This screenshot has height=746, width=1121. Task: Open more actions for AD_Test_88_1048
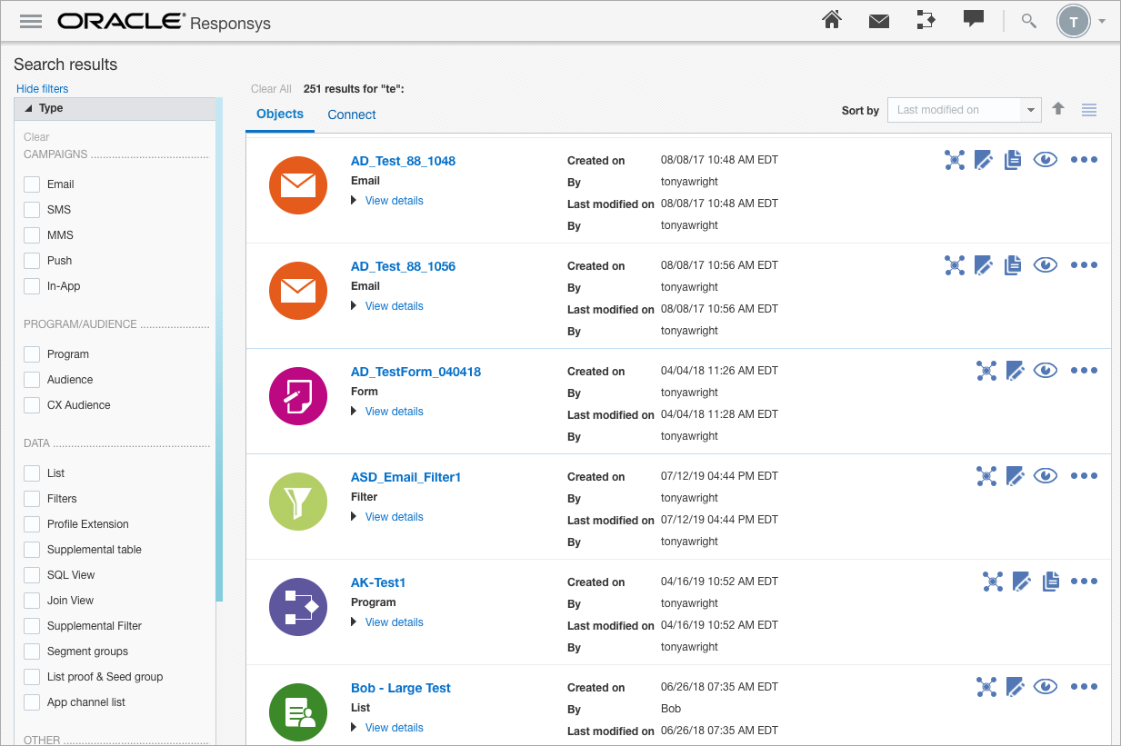(x=1084, y=160)
